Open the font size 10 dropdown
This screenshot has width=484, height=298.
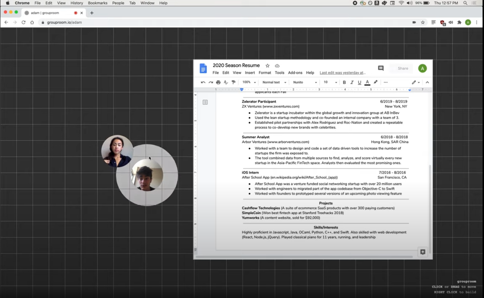[x=330, y=82]
